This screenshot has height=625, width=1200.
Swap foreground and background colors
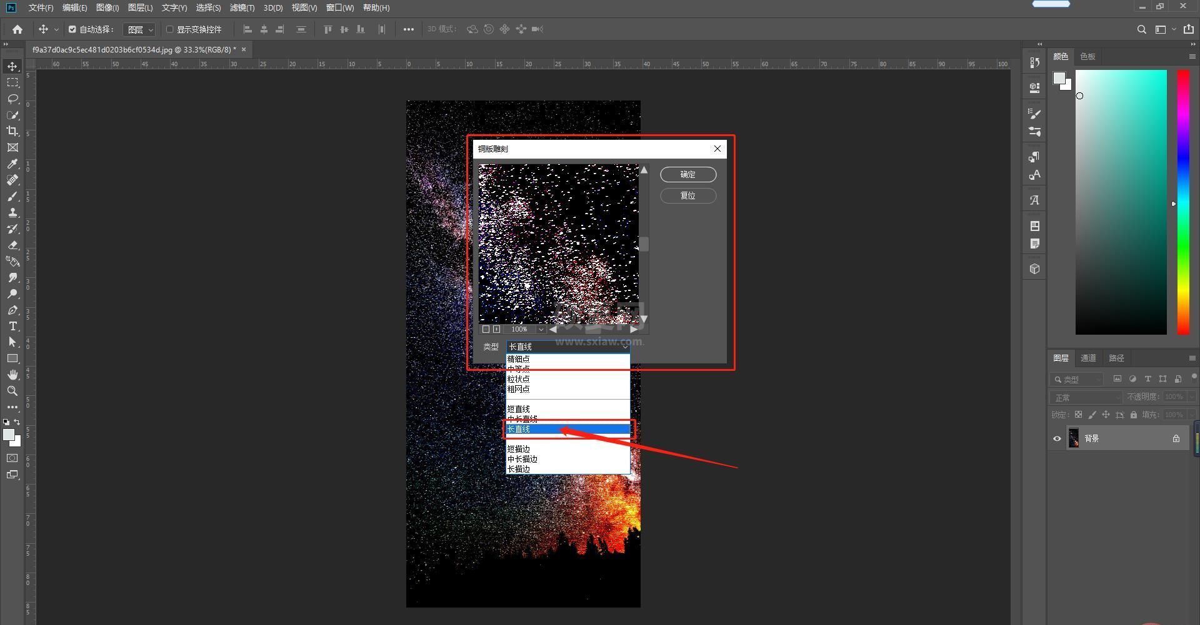click(17, 422)
